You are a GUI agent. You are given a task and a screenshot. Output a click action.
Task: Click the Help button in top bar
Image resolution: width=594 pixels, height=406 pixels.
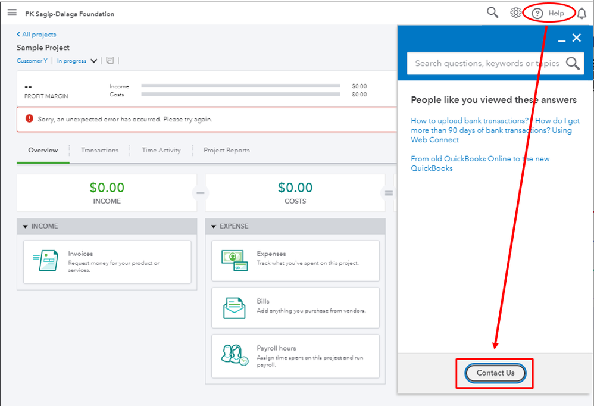click(x=548, y=13)
